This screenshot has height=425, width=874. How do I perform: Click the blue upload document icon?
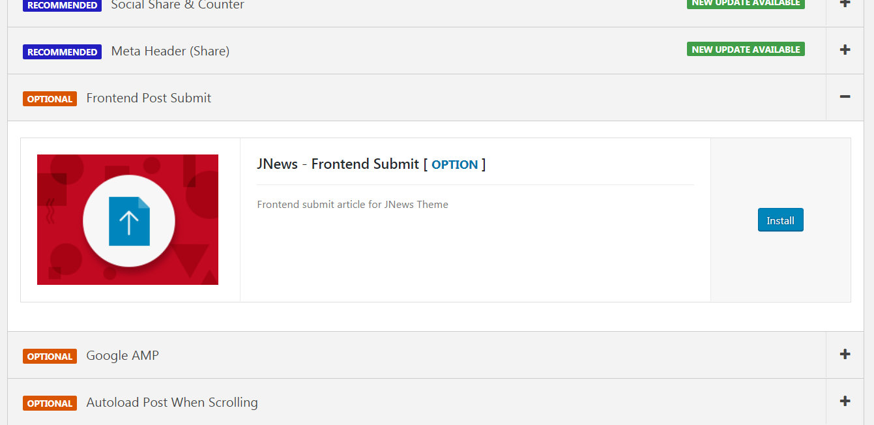[x=129, y=221]
